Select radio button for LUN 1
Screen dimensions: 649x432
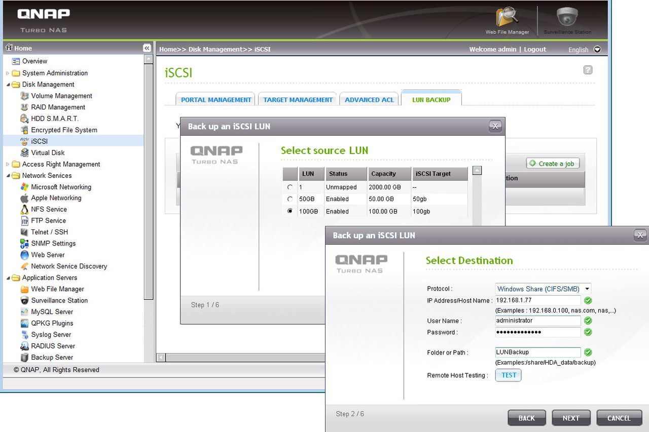[290, 187]
